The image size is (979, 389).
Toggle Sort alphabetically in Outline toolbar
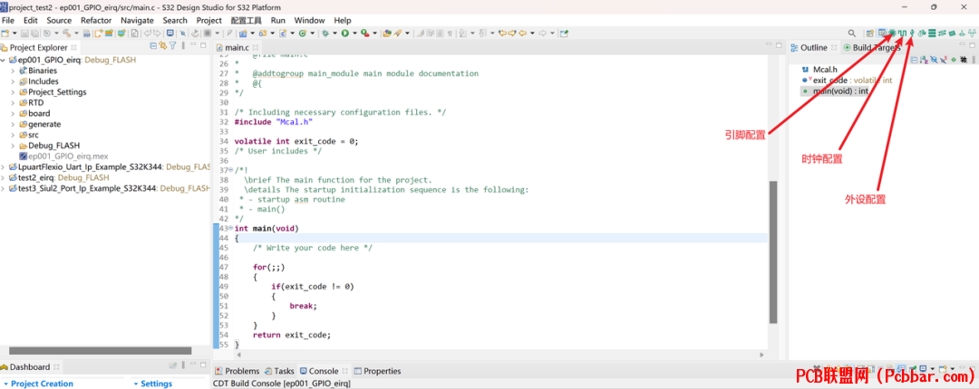[x=922, y=59]
